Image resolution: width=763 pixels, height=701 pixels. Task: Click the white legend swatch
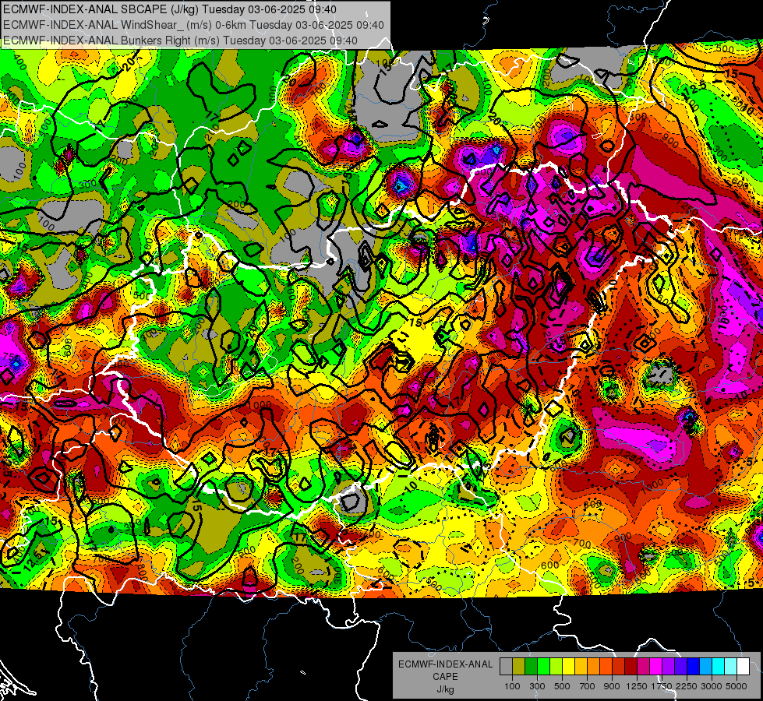(x=744, y=666)
